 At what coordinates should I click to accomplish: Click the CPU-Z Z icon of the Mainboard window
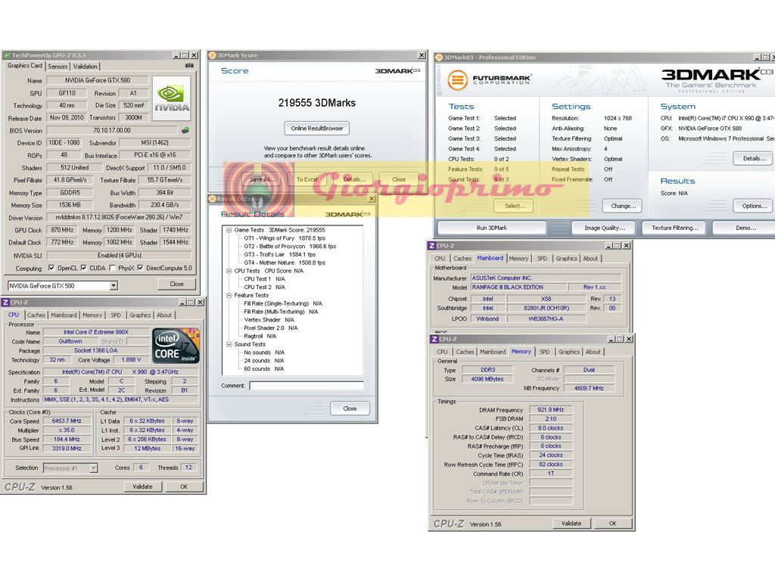(x=432, y=246)
